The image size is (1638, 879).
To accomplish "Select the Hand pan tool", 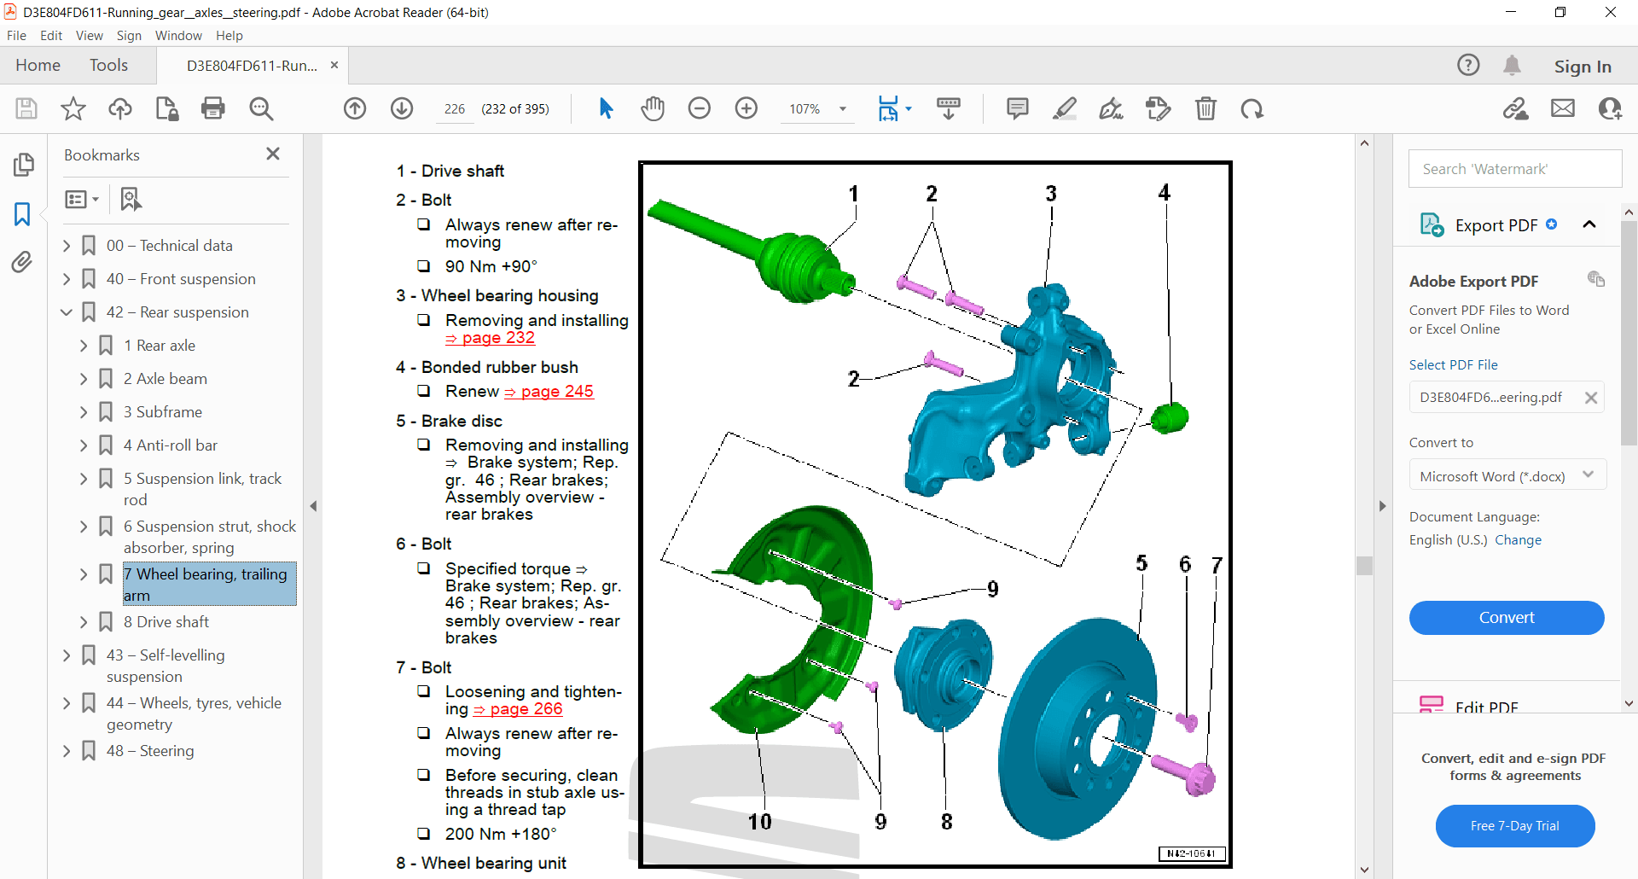I will point(653,108).
